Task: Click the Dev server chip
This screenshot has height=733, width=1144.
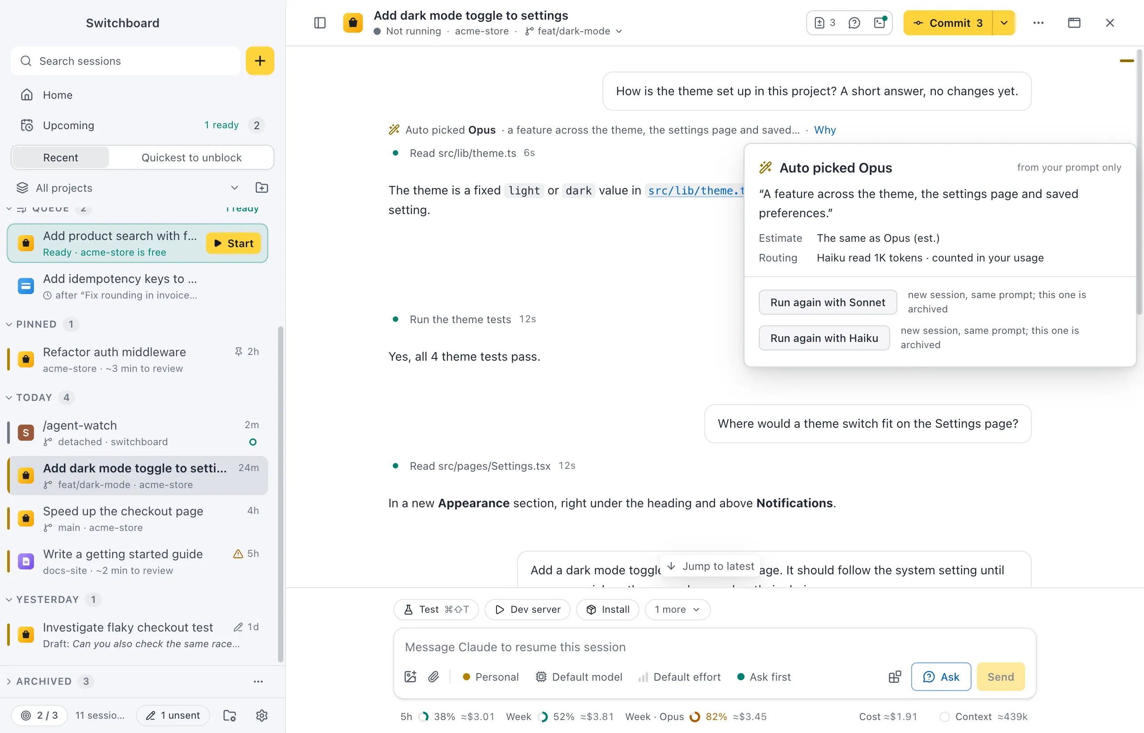Action: 527,609
